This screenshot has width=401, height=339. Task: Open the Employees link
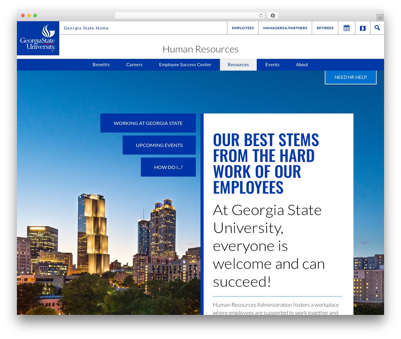(243, 28)
